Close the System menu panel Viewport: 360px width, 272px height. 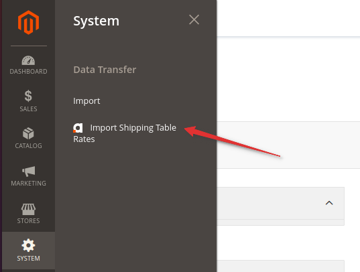click(x=194, y=19)
